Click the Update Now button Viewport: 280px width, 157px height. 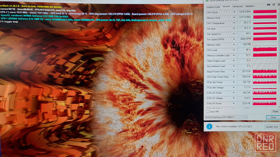pos(272,127)
